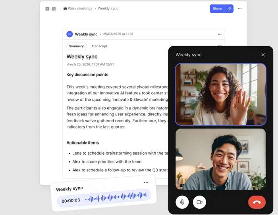Open the recording card three-dot menu
Screen dimensions: 278x215
tap(146, 182)
